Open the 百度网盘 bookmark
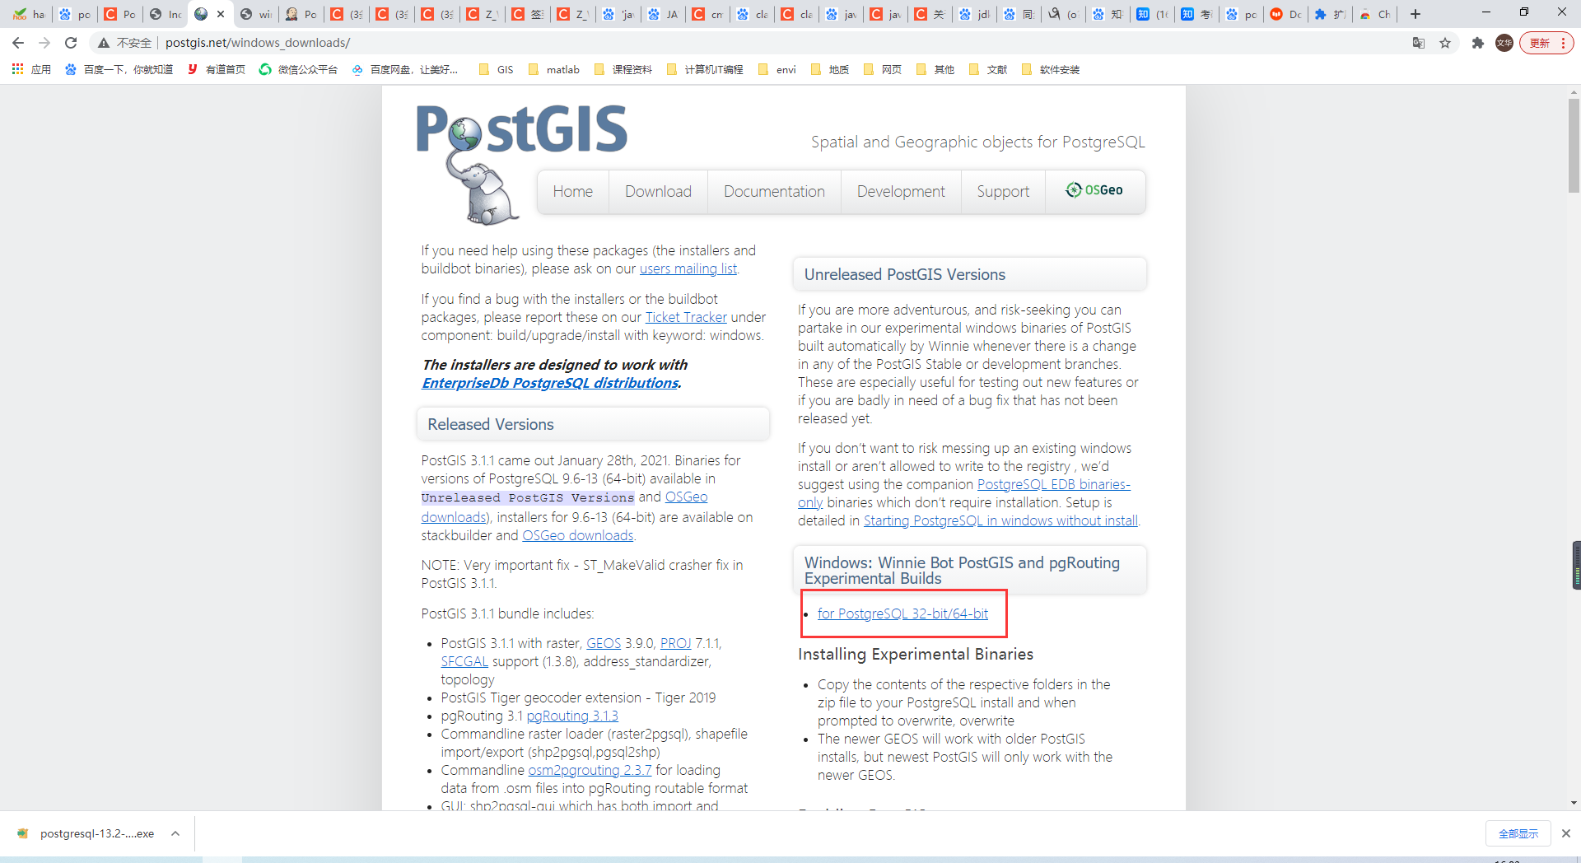Viewport: 1581px width, 863px height. [x=404, y=70]
